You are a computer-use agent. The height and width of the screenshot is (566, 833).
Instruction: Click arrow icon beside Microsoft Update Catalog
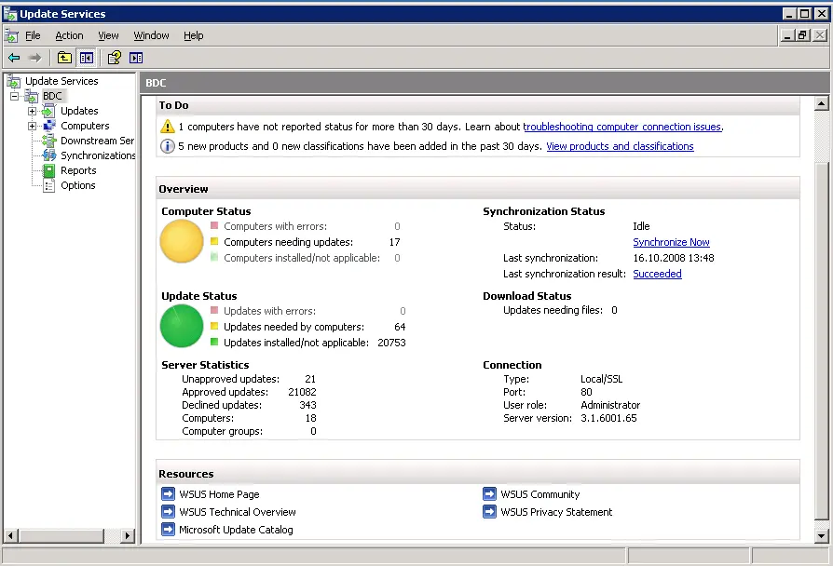coord(168,530)
